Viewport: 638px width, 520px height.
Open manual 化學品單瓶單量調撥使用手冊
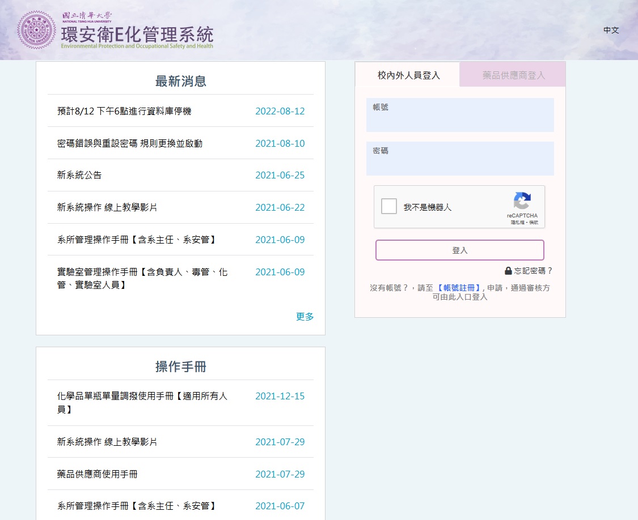tap(142, 403)
